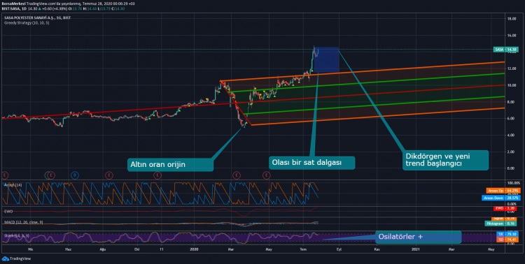This screenshot has width=525, height=264.
Task: Click the Altın oran orijin callout
Action: pyautogui.click(x=170, y=164)
